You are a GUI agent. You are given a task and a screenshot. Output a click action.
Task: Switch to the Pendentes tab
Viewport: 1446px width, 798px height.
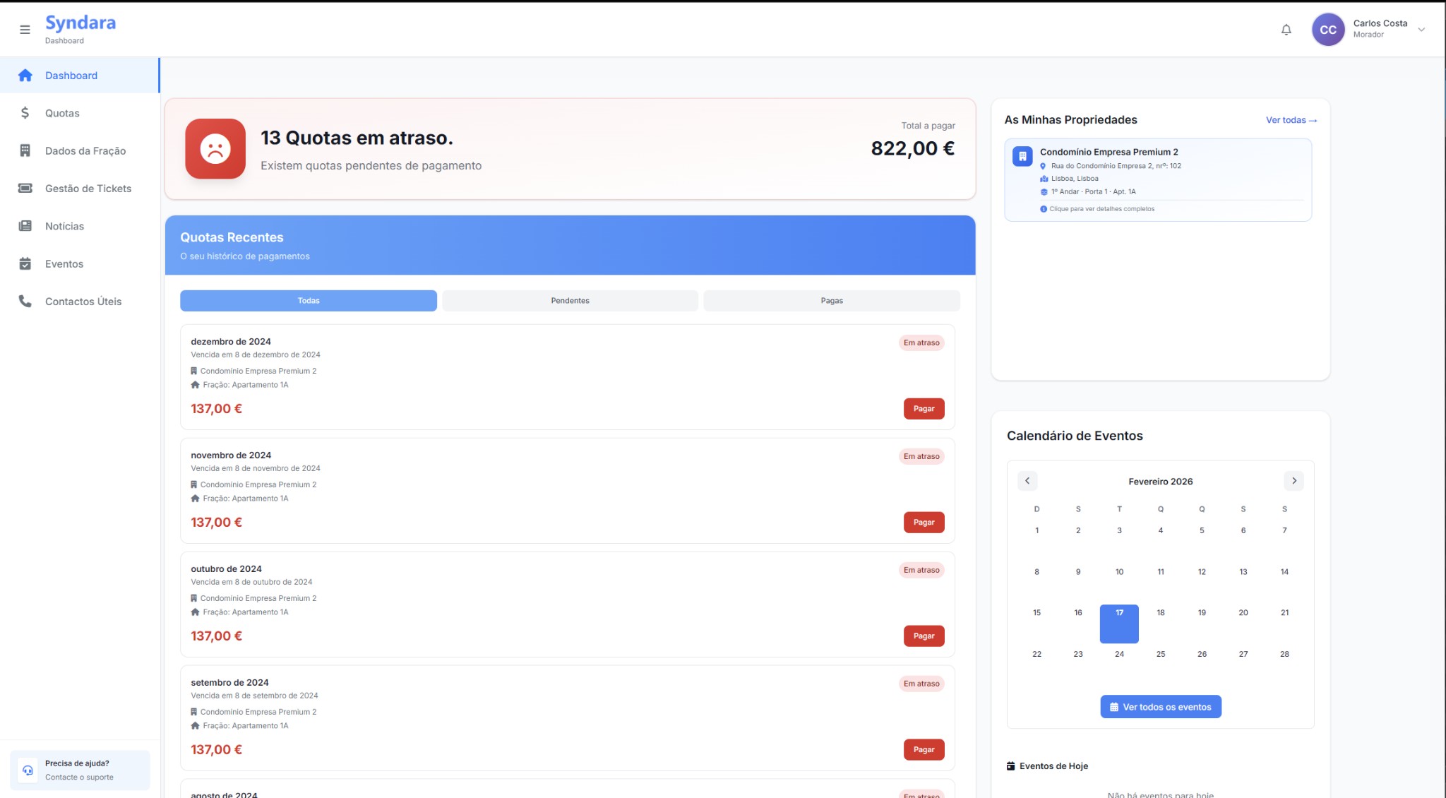(570, 300)
